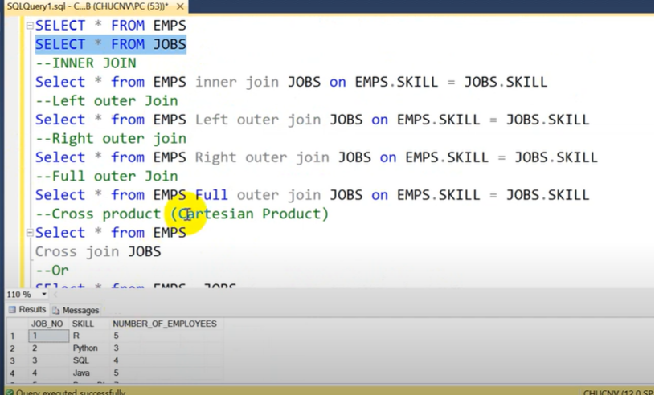Click the JOB_NO cell with value 1
This screenshot has height=395, width=655.
(x=48, y=336)
